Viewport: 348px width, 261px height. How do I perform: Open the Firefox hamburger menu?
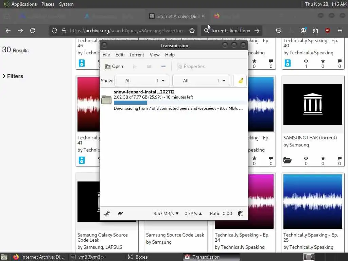click(x=340, y=31)
